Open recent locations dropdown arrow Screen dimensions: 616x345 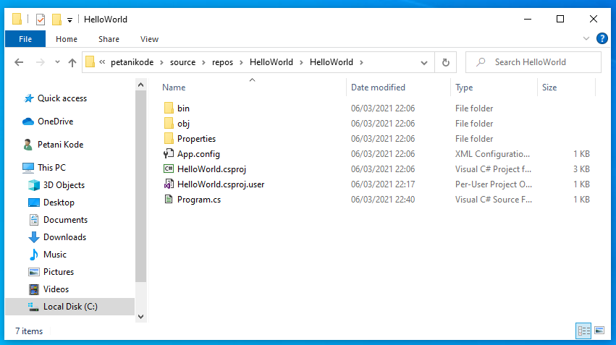(57, 62)
